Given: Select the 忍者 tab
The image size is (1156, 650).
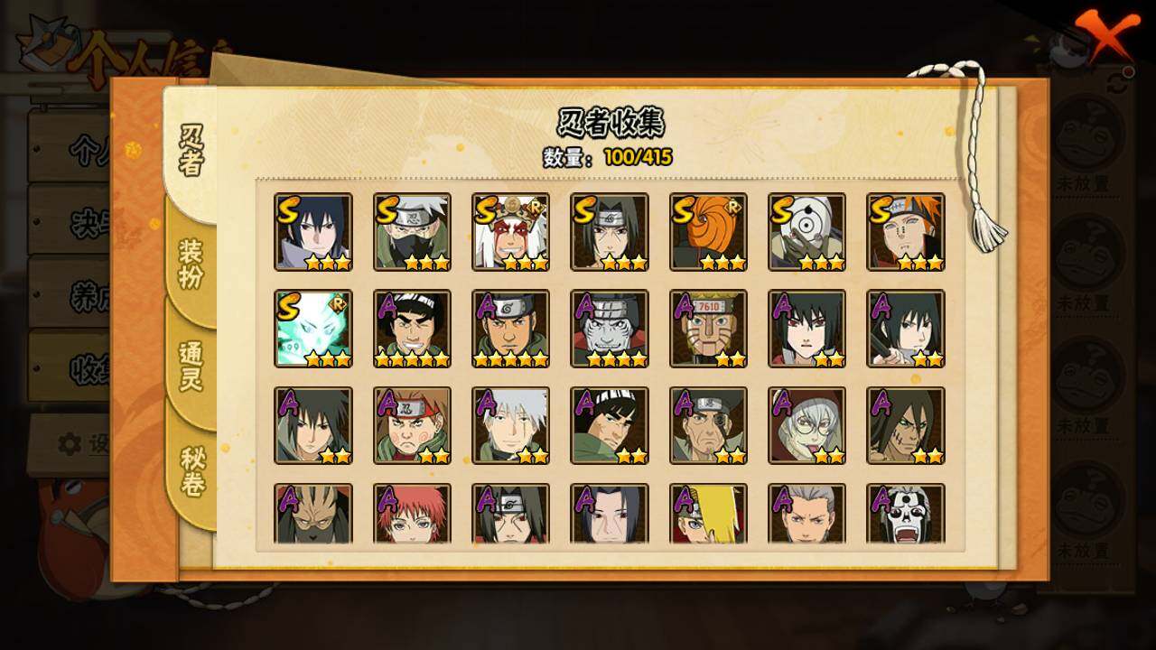Looking at the screenshot, I should (x=191, y=149).
